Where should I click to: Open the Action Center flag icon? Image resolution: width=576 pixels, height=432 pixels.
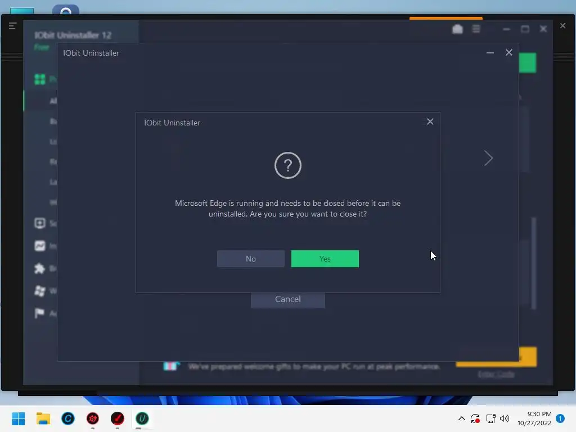(39, 313)
